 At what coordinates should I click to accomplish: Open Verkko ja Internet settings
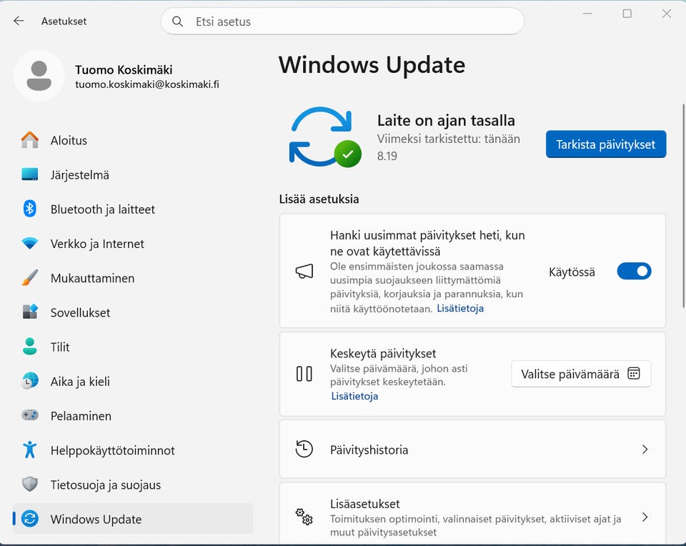coord(133,243)
